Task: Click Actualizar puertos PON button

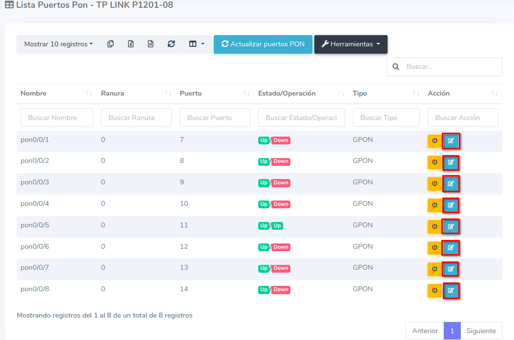Action: [263, 44]
